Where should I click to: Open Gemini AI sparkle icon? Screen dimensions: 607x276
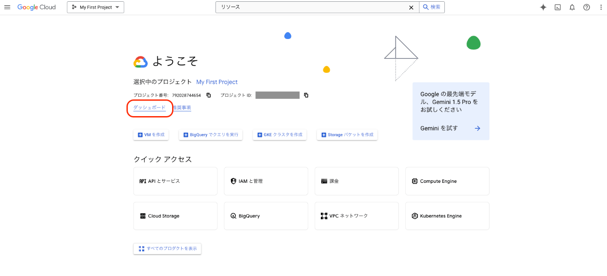(x=543, y=7)
